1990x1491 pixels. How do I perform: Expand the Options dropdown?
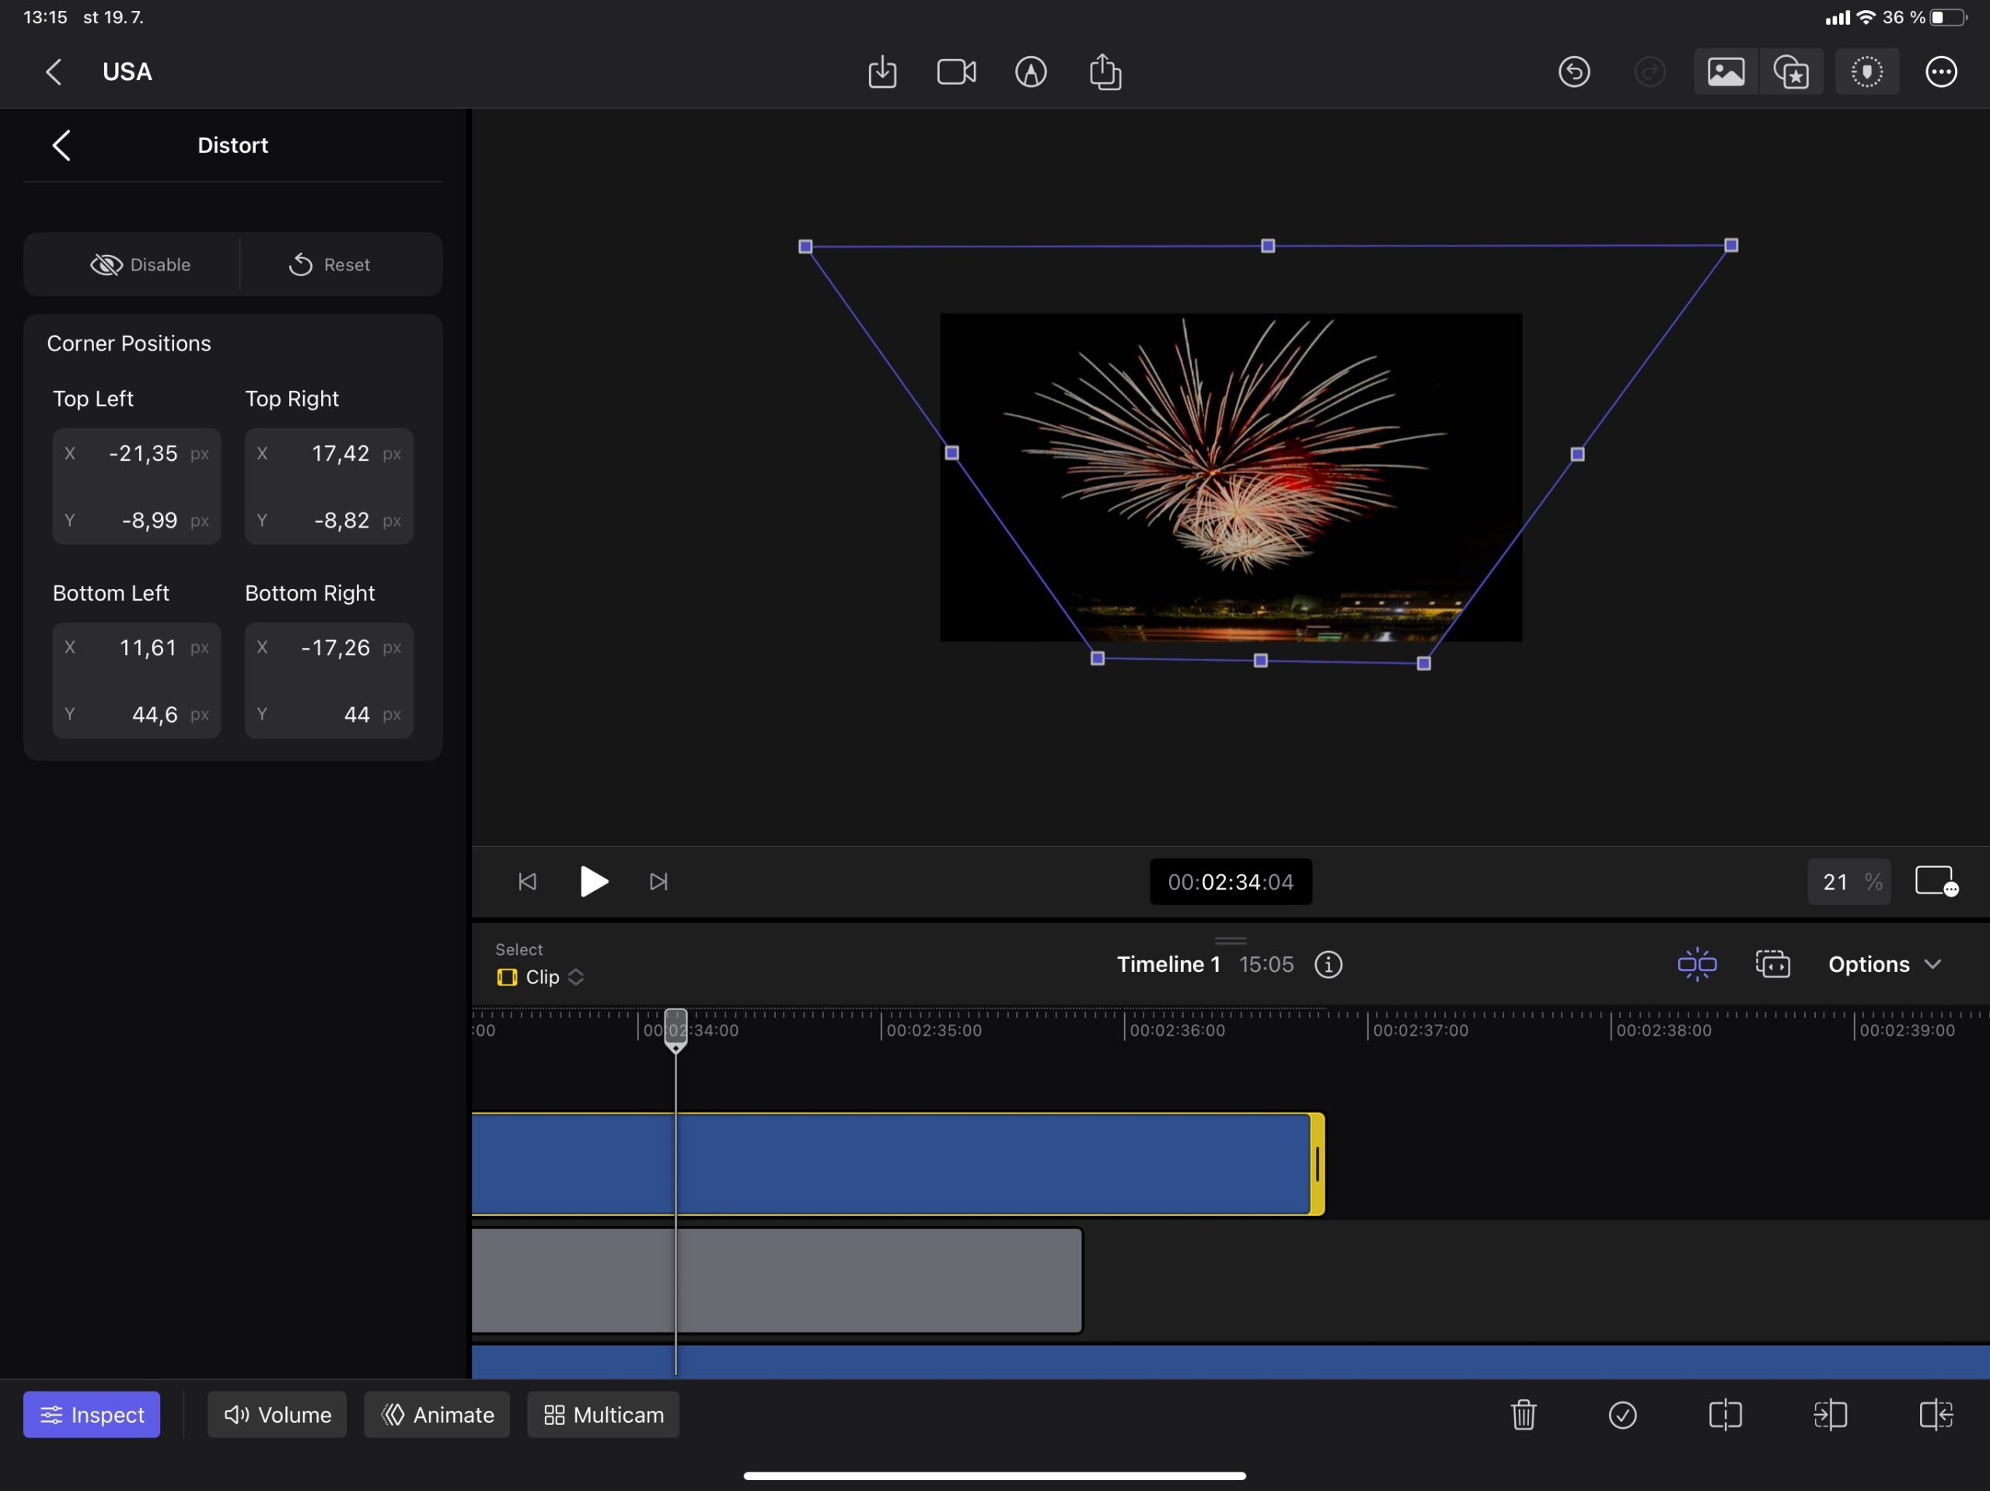tap(1884, 964)
